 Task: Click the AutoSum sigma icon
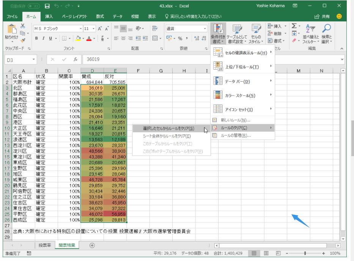click(294, 26)
